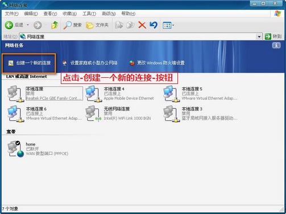286x214 pixels.
Task: Toggle the Folders (文件夹) pane button
Action: (x=97, y=25)
